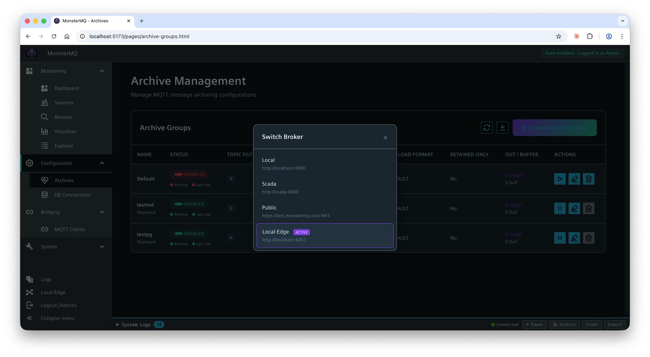Edit the testpg archive group
The width and height of the screenshot is (650, 357).
(x=574, y=238)
